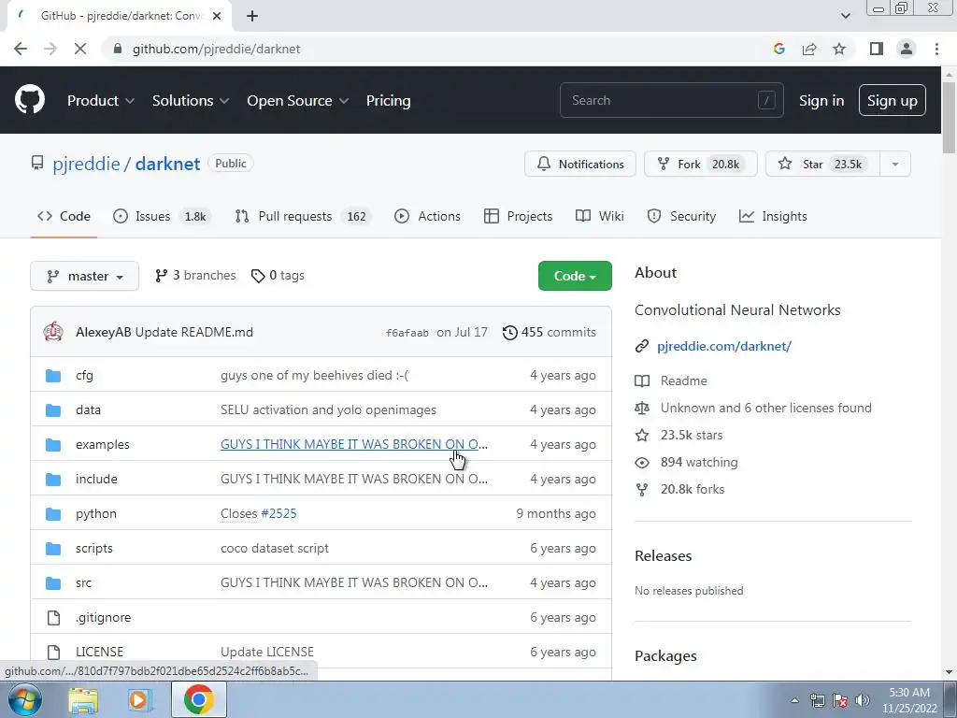Click the cfg folder icon
The width and height of the screenshot is (957, 718).
[53, 376]
